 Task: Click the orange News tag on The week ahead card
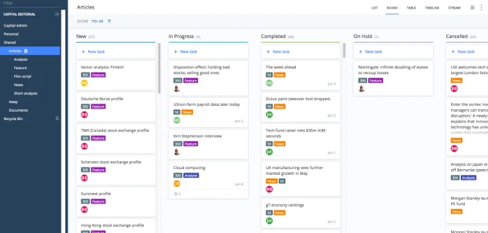point(280,75)
